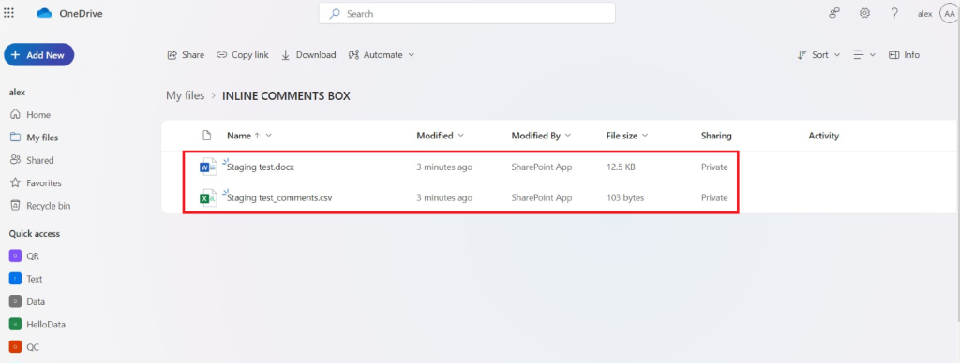
Task: Open the app launcher grid icon
Action: point(8,13)
